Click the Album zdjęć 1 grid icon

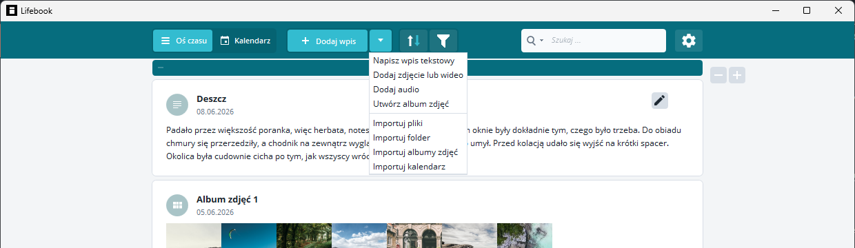(x=177, y=205)
